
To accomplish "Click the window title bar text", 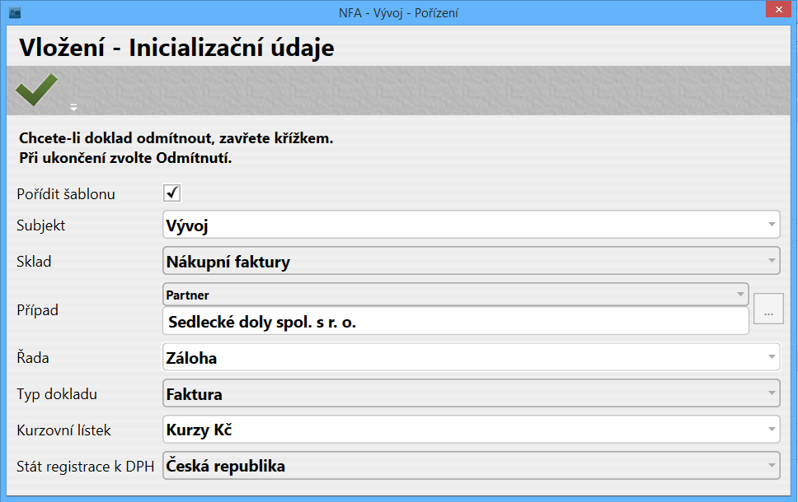I will (x=398, y=12).
